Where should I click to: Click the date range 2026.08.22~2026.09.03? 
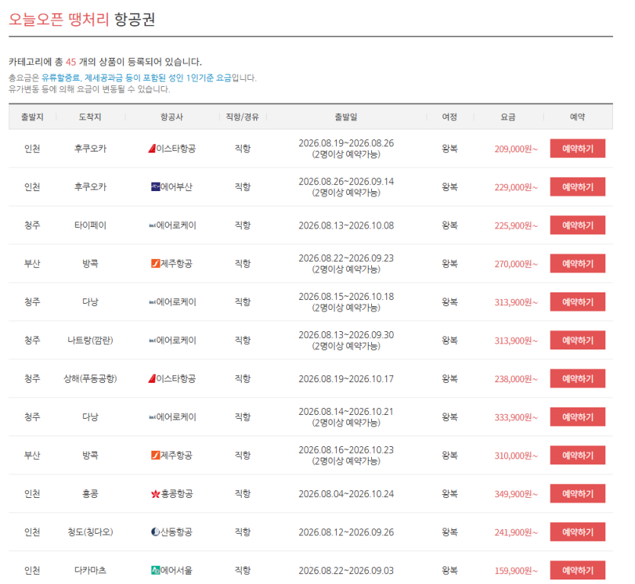point(346,570)
